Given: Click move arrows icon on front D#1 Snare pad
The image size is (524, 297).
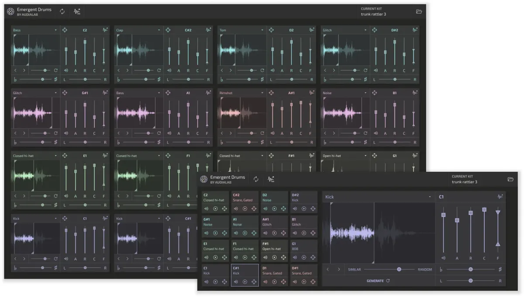Looking at the screenshot, I should click(x=313, y=282).
